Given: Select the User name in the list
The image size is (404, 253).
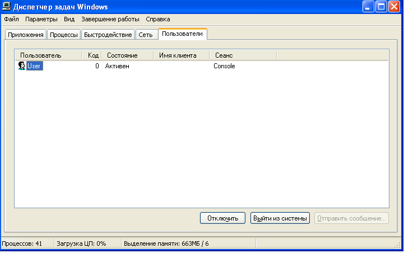Looking at the screenshot, I should pyautogui.click(x=35, y=66).
